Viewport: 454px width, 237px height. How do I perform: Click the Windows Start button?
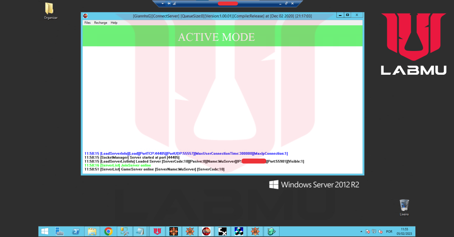(x=45, y=231)
